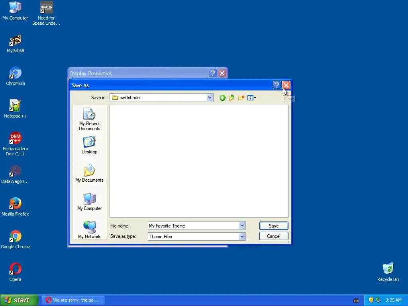Click the Save As help question button
The image size is (408, 306).
tap(277, 85)
